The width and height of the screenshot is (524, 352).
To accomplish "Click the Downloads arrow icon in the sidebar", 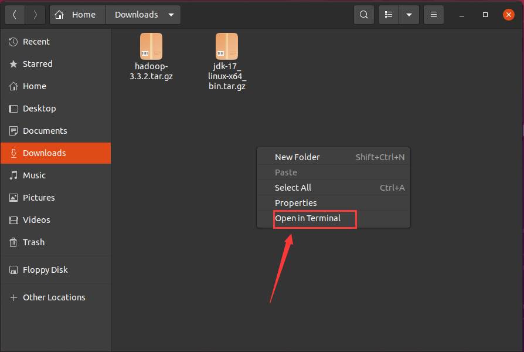I will [x=13, y=153].
